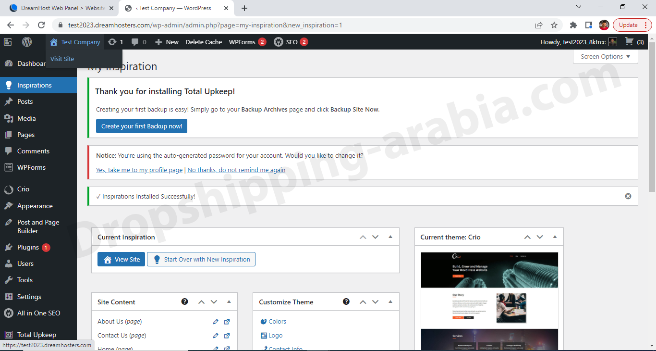Image resolution: width=656 pixels, height=351 pixels.
Task: Move Current Inspiration panel down
Action: click(376, 237)
